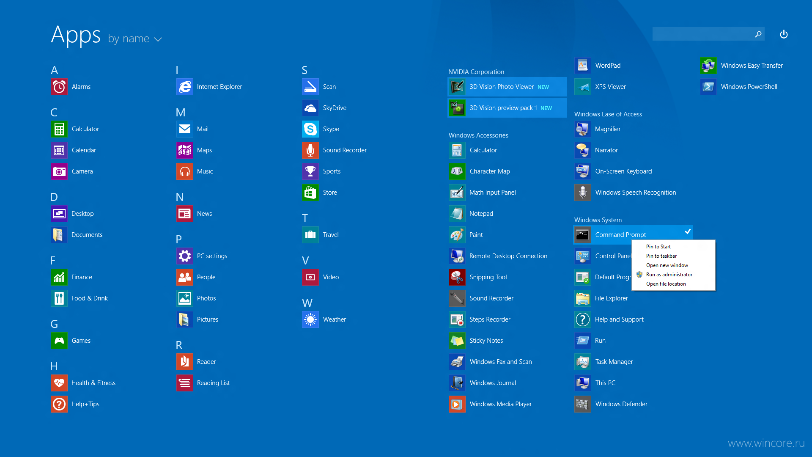This screenshot has height=457, width=812.
Task: Open the Music headphones icon
Action: [x=185, y=171]
